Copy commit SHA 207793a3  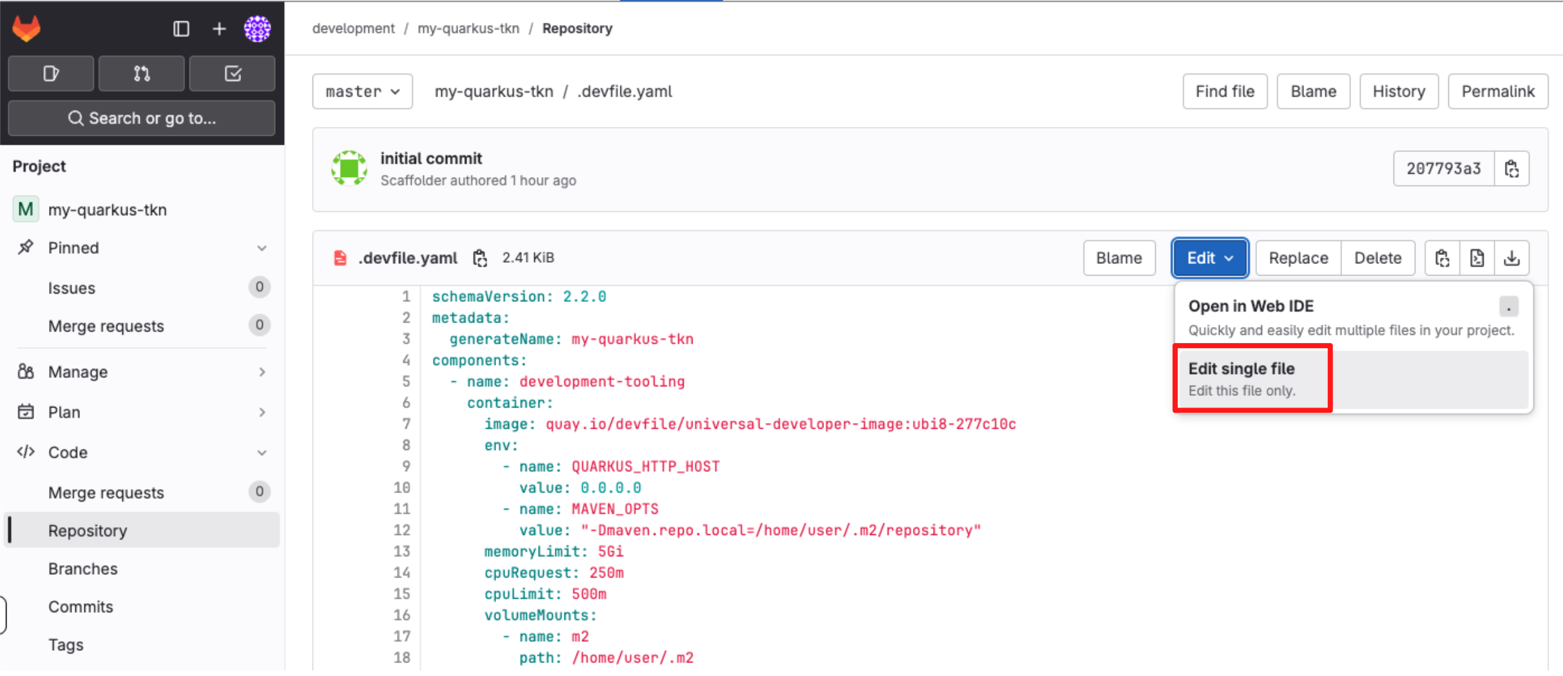(1511, 169)
